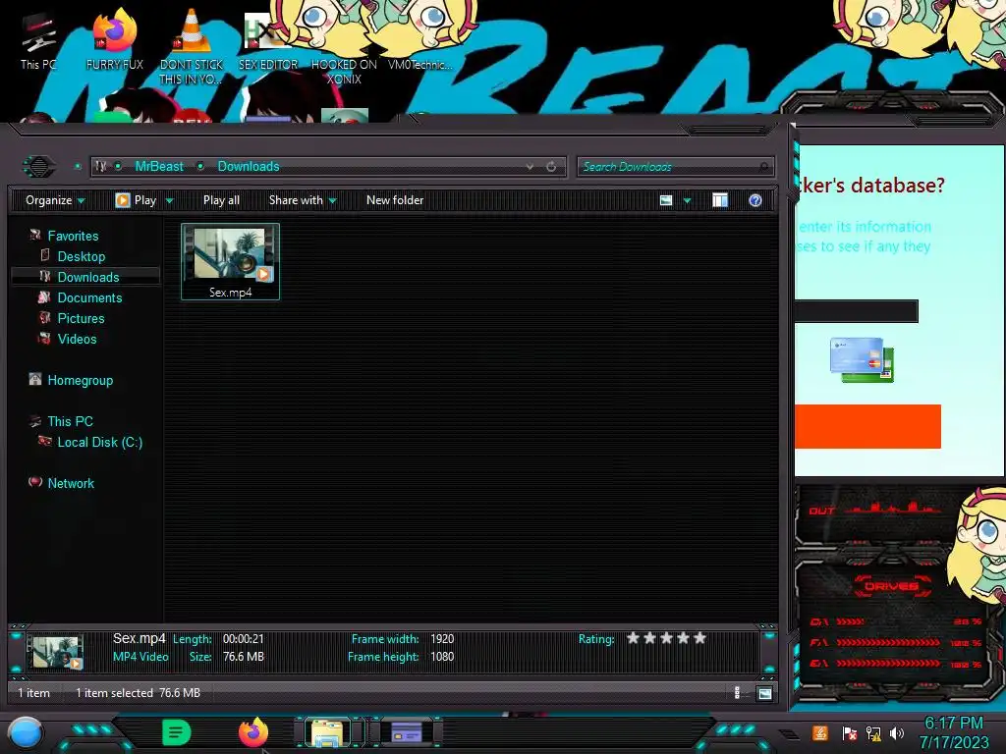Click the details pane video preview thumbnail

(x=57, y=652)
